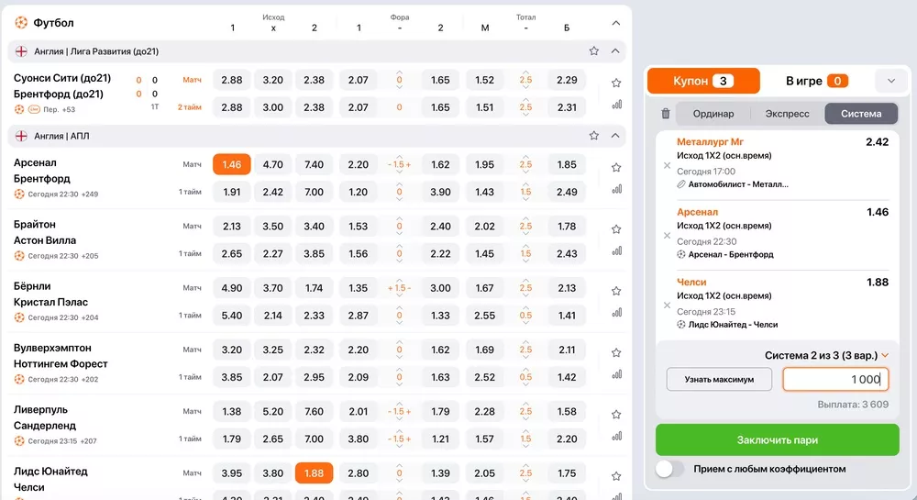The width and height of the screenshot is (917, 500).
Task: Star the Лига Развития (до21) league
Action: tap(594, 51)
